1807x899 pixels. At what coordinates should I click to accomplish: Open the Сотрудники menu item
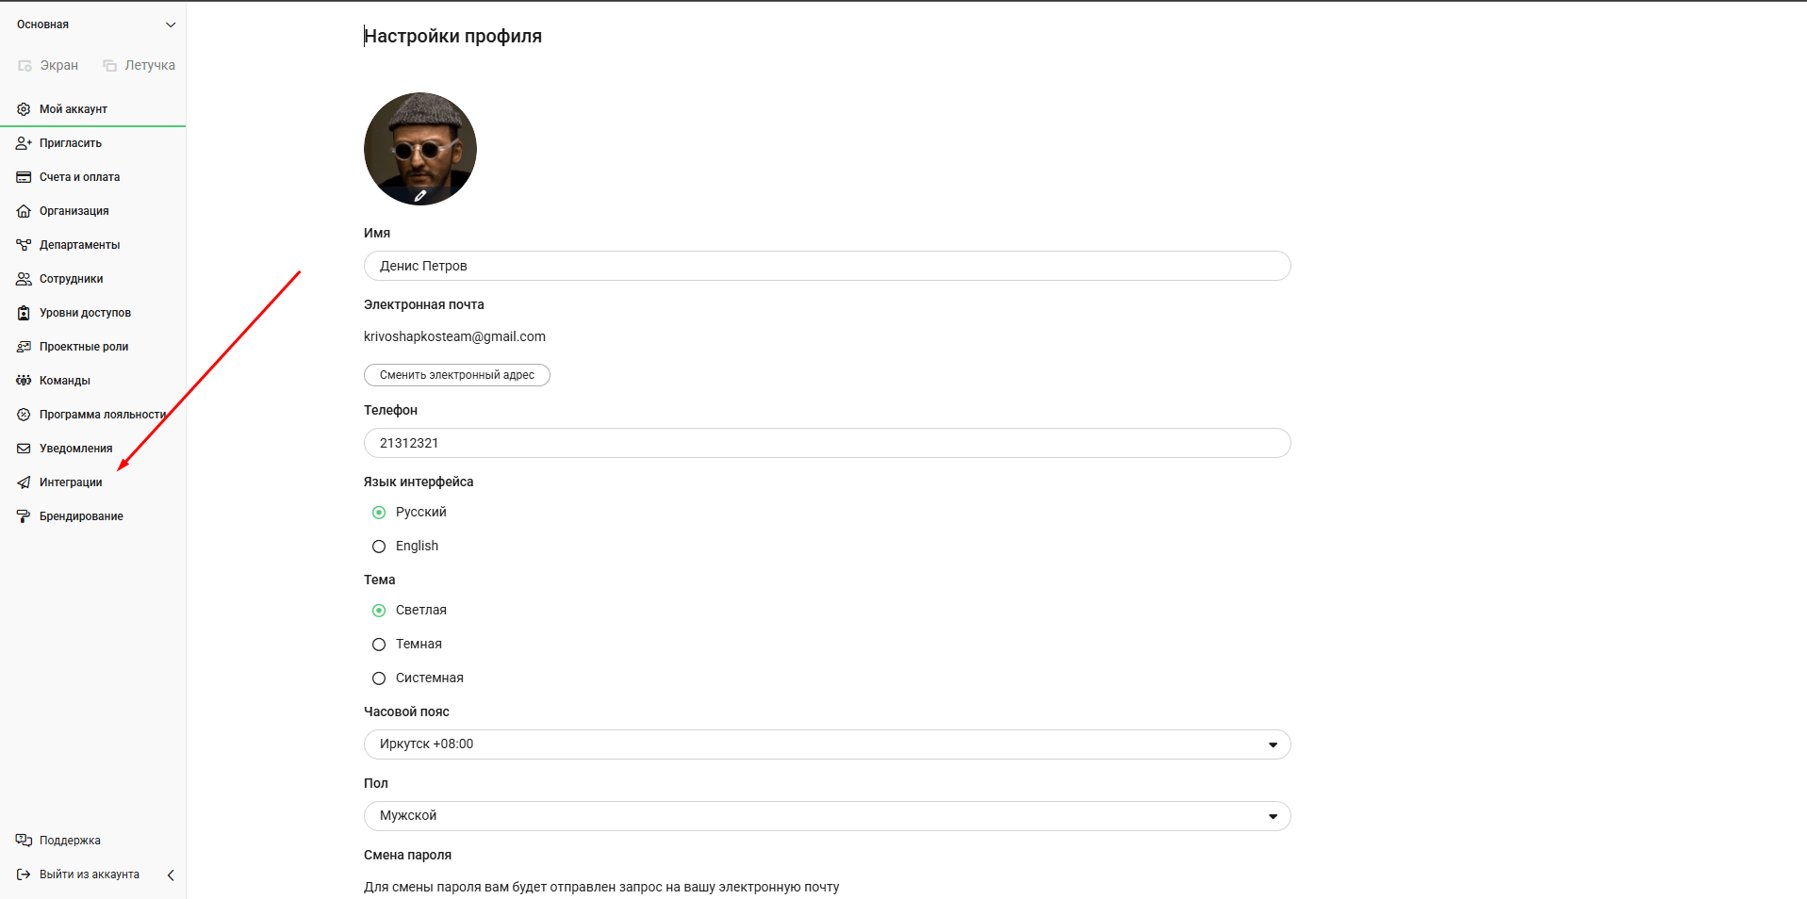(71, 279)
